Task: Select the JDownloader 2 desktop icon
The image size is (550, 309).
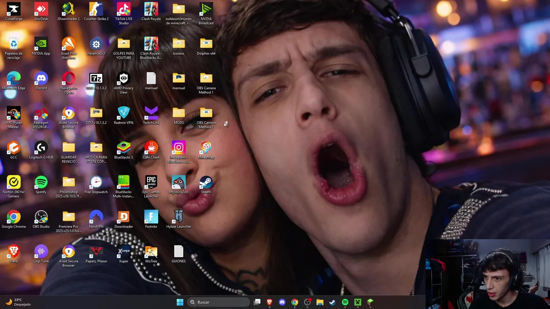Action: [x=69, y=12]
